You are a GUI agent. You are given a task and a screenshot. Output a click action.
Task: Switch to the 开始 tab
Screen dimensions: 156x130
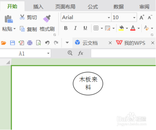[12, 6]
